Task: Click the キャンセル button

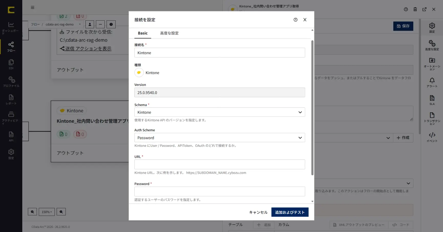Action: pos(258,212)
